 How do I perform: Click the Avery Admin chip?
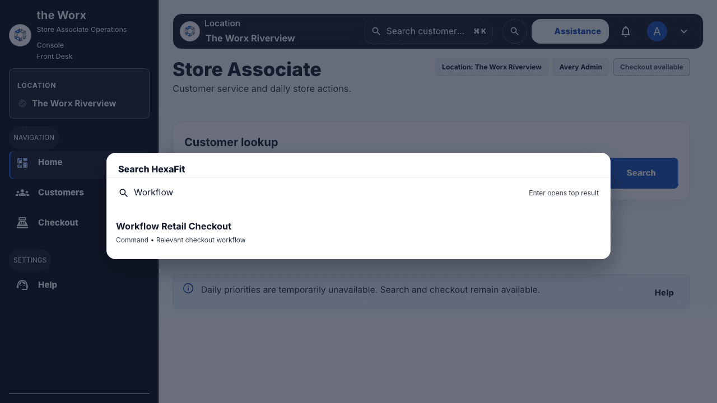tap(581, 67)
